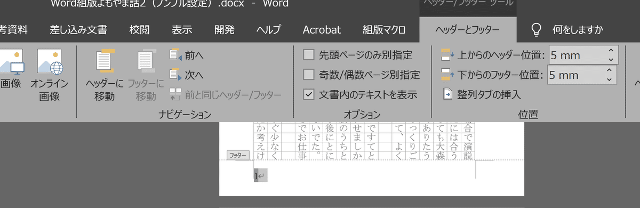Click the footer position from bottom icon

447,75
